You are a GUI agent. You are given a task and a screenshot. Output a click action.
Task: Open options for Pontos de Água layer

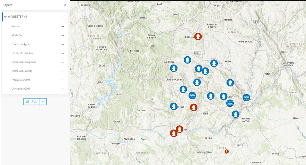[62, 44]
